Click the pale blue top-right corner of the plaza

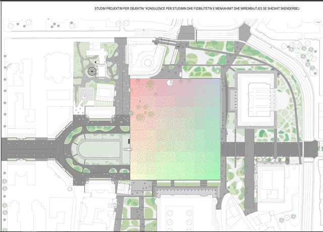[x=212, y=87]
